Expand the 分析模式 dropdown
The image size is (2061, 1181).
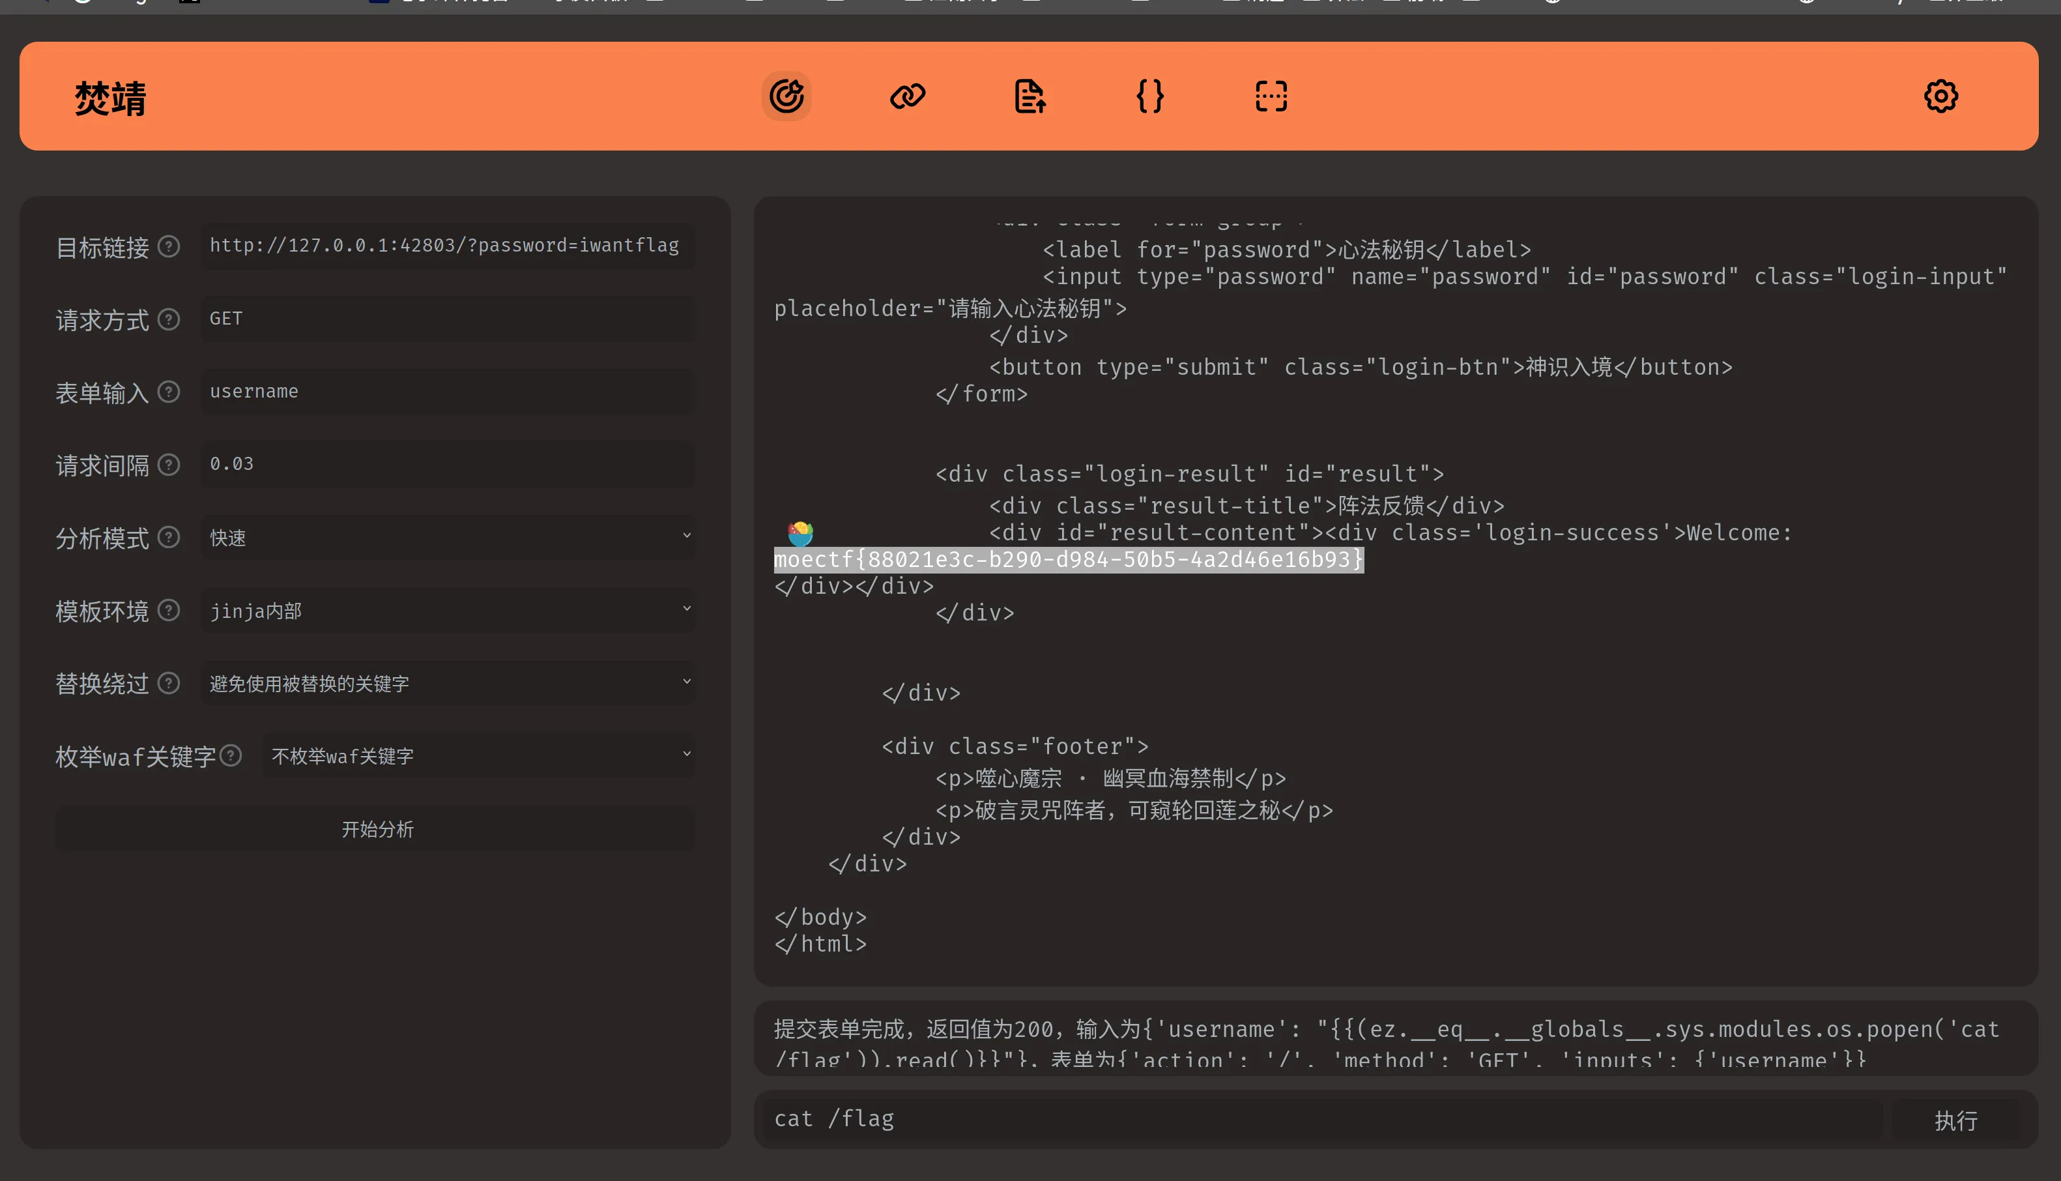point(448,537)
